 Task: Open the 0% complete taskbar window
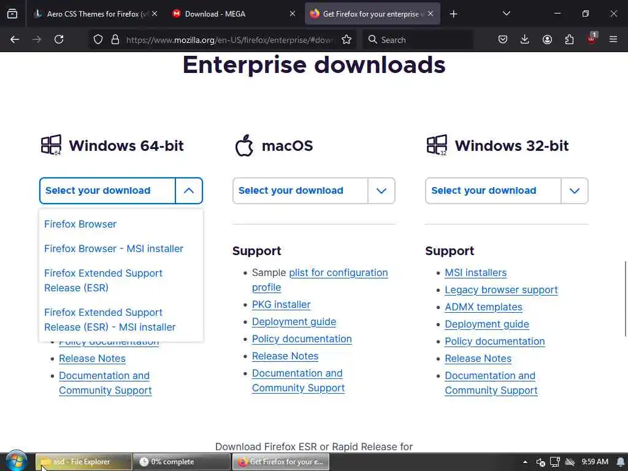pos(182,462)
